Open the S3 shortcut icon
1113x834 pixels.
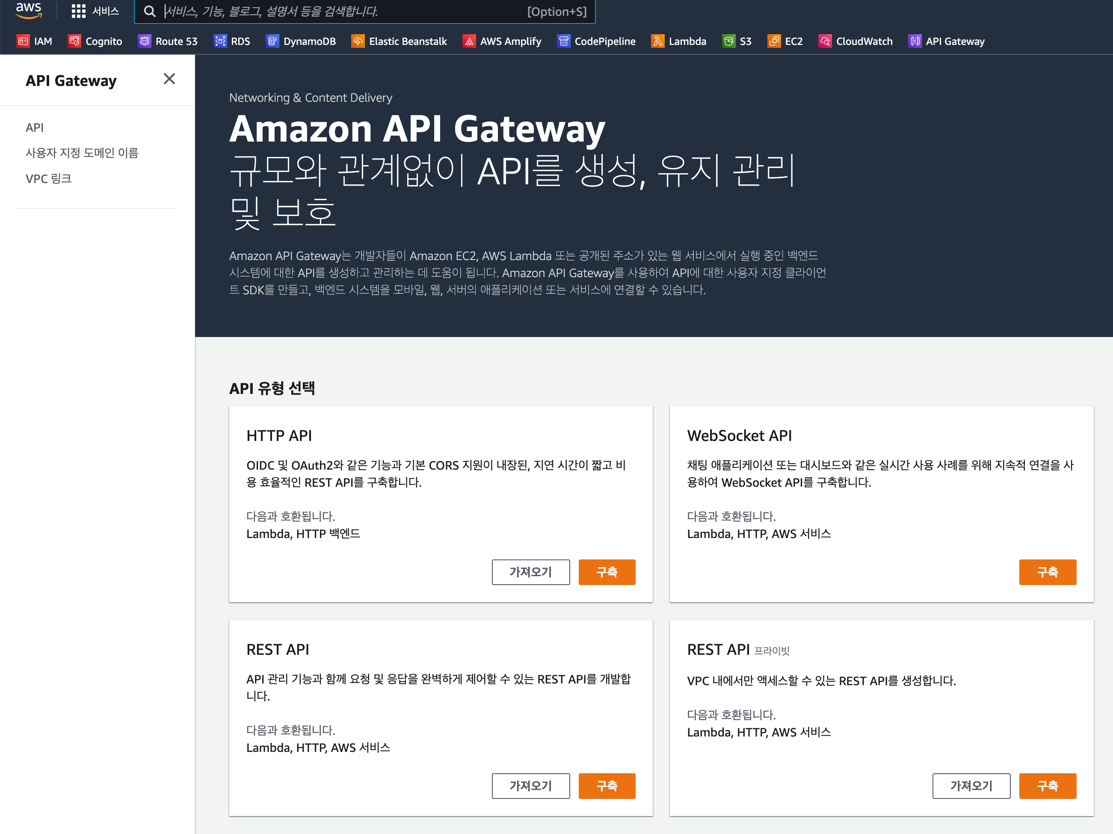728,41
